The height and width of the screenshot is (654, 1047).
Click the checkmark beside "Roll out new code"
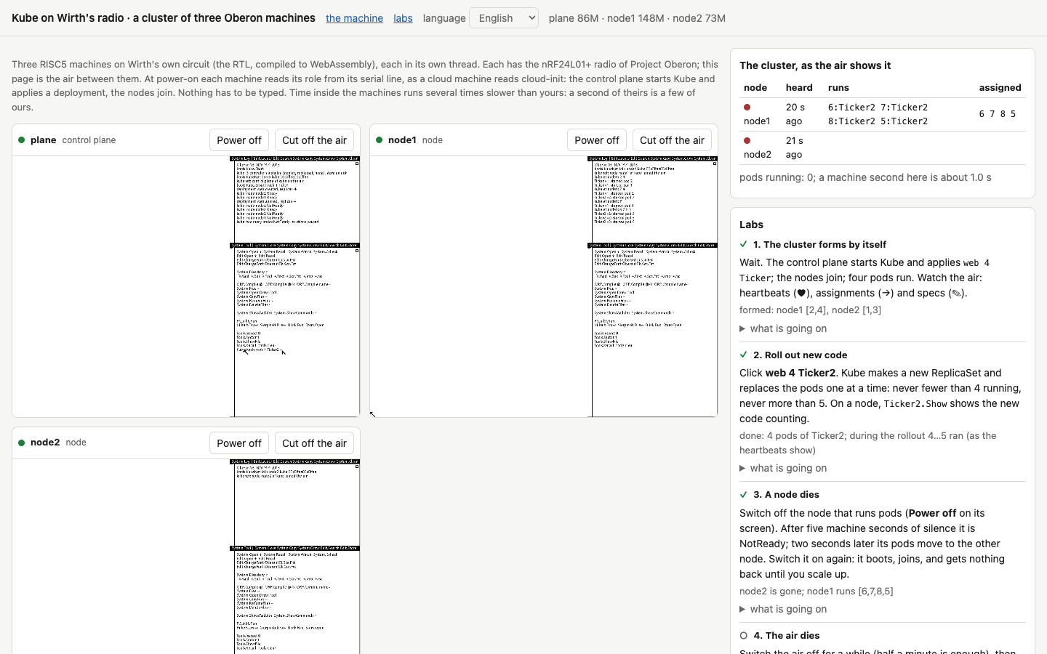pos(744,355)
